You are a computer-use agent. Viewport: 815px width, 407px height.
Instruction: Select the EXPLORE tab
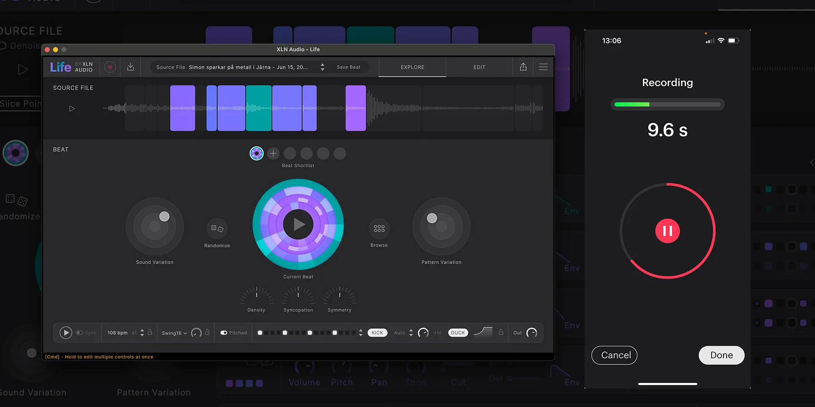pyautogui.click(x=412, y=67)
